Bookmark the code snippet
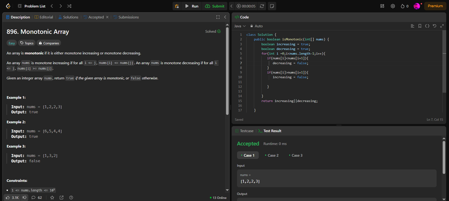Image resolution: width=449 pixels, height=201 pixels. point(420,26)
